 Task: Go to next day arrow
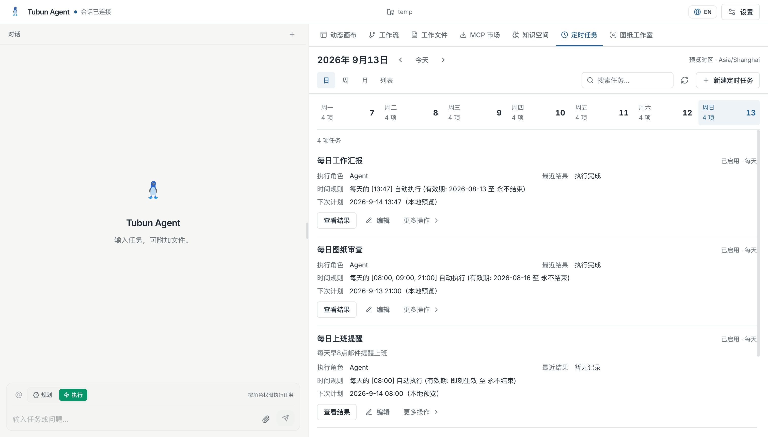point(443,60)
